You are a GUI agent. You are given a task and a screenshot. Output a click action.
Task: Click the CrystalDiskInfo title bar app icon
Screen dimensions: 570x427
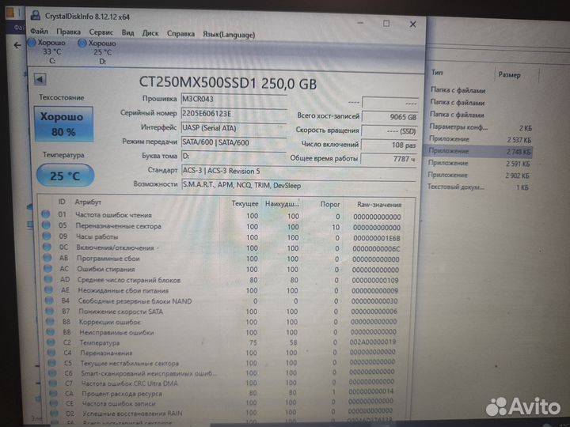point(36,15)
